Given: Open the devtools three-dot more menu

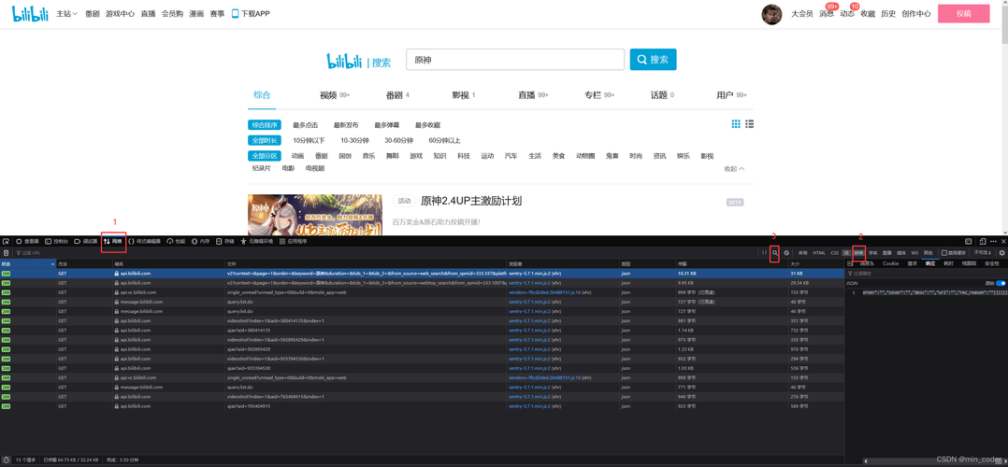Looking at the screenshot, I should pyautogui.click(x=993, y=242).
